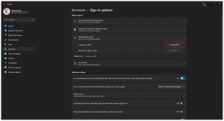
Task: Select Windows Update label in the sidebar
Action: [x=14, y=72]
